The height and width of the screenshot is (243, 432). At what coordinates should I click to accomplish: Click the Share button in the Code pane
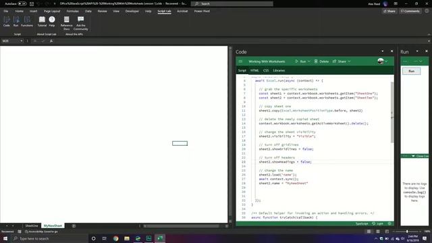click(x=340, y=61)
